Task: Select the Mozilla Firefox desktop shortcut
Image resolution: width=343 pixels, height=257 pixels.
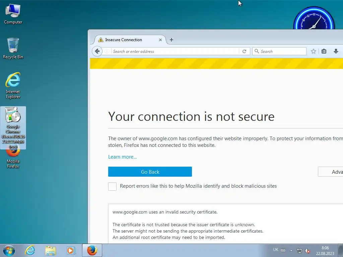Action: click(x=13, y=158)
